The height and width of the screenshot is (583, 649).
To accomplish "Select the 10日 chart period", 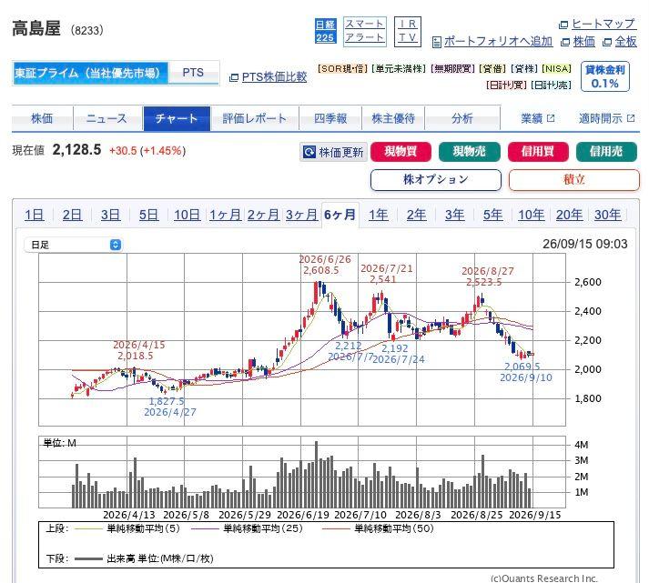I will [188, 215].
